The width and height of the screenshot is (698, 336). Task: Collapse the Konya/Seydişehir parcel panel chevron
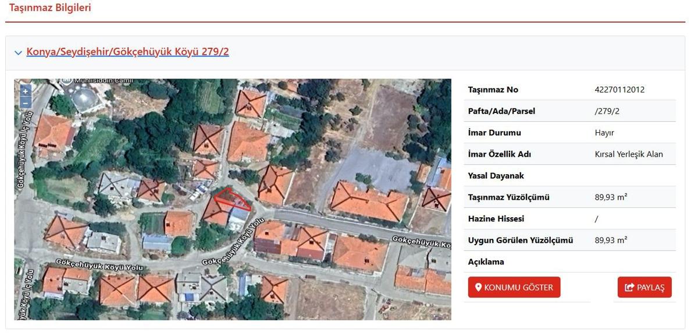19,52
